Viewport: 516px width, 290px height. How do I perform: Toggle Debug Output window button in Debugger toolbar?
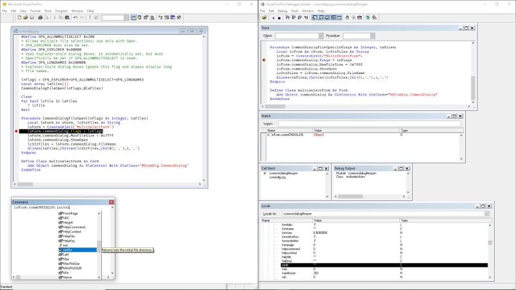tap(339, 17)
